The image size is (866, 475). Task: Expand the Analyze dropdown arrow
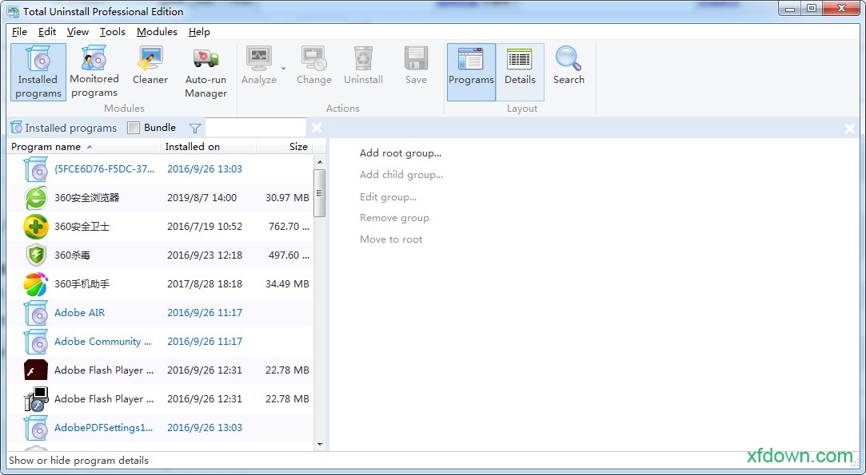tap(283, 68)
